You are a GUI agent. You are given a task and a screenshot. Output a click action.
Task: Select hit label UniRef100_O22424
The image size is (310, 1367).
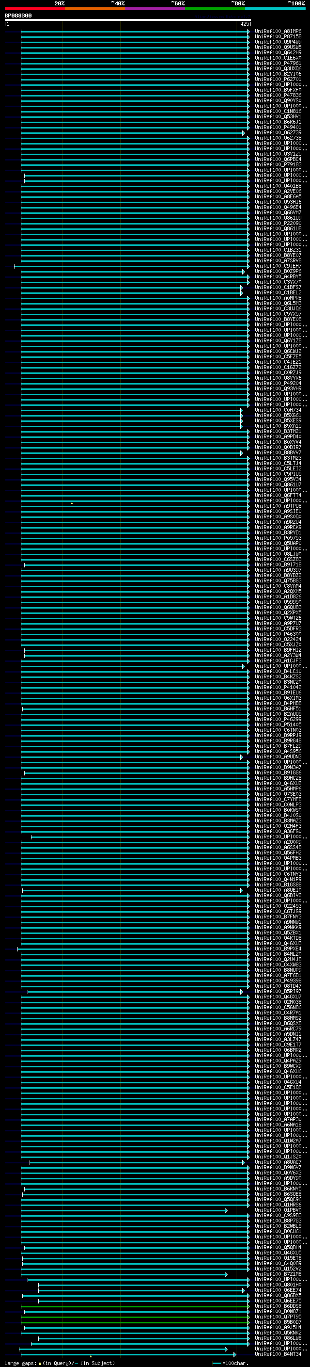tap(278, 640)
